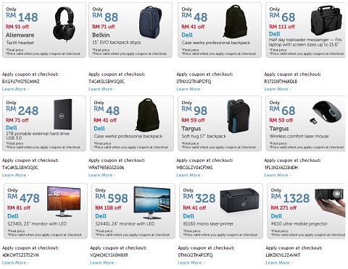Image resolution: width=348 pixels, height=269 pixels.
Task: Select the Targus Soft hug 17" backpack image
Action: pos(239,116)
